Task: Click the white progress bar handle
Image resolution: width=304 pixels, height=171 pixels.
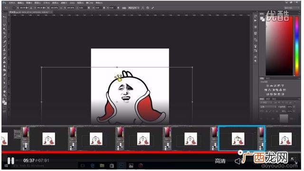Action: coord(240,152)
